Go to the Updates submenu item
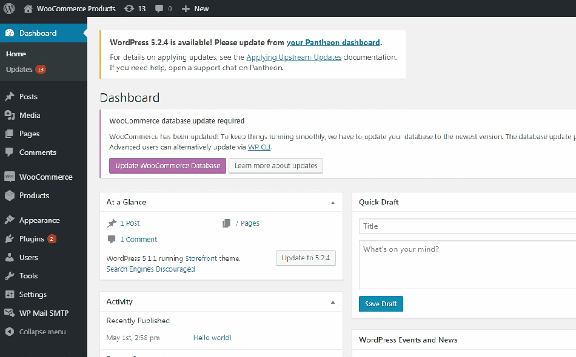576x357 pixels. (x=19, y=70)
